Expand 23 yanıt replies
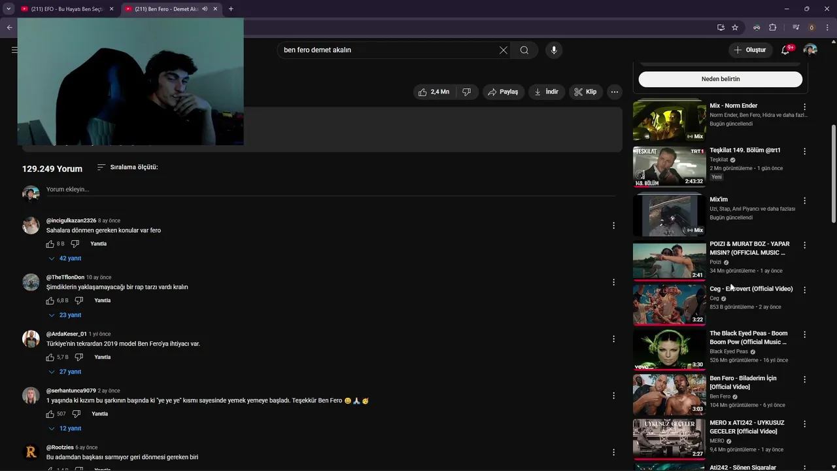Image resolution: width=837 pixels, height=471 pixels. click(65, 315)
